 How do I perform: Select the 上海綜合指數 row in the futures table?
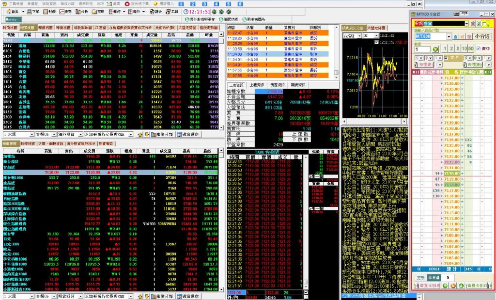tap(110, 219)
